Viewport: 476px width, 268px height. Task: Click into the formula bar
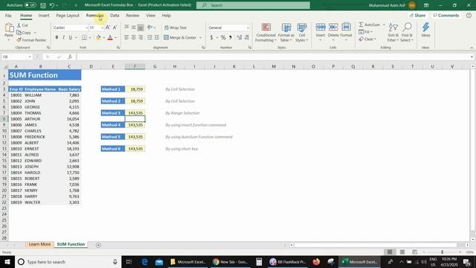pyautogui.click(x=273, y=57)
